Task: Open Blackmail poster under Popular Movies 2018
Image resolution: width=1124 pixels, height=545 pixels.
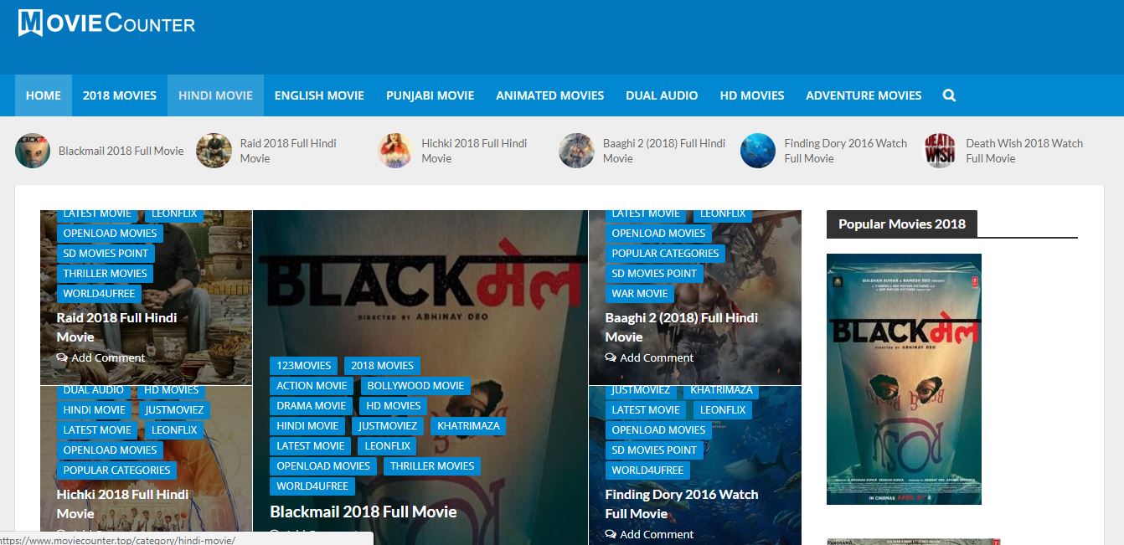Action: [904, 379]
